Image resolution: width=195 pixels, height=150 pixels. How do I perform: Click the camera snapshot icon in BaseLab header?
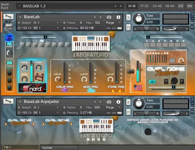tap(109, 17)
